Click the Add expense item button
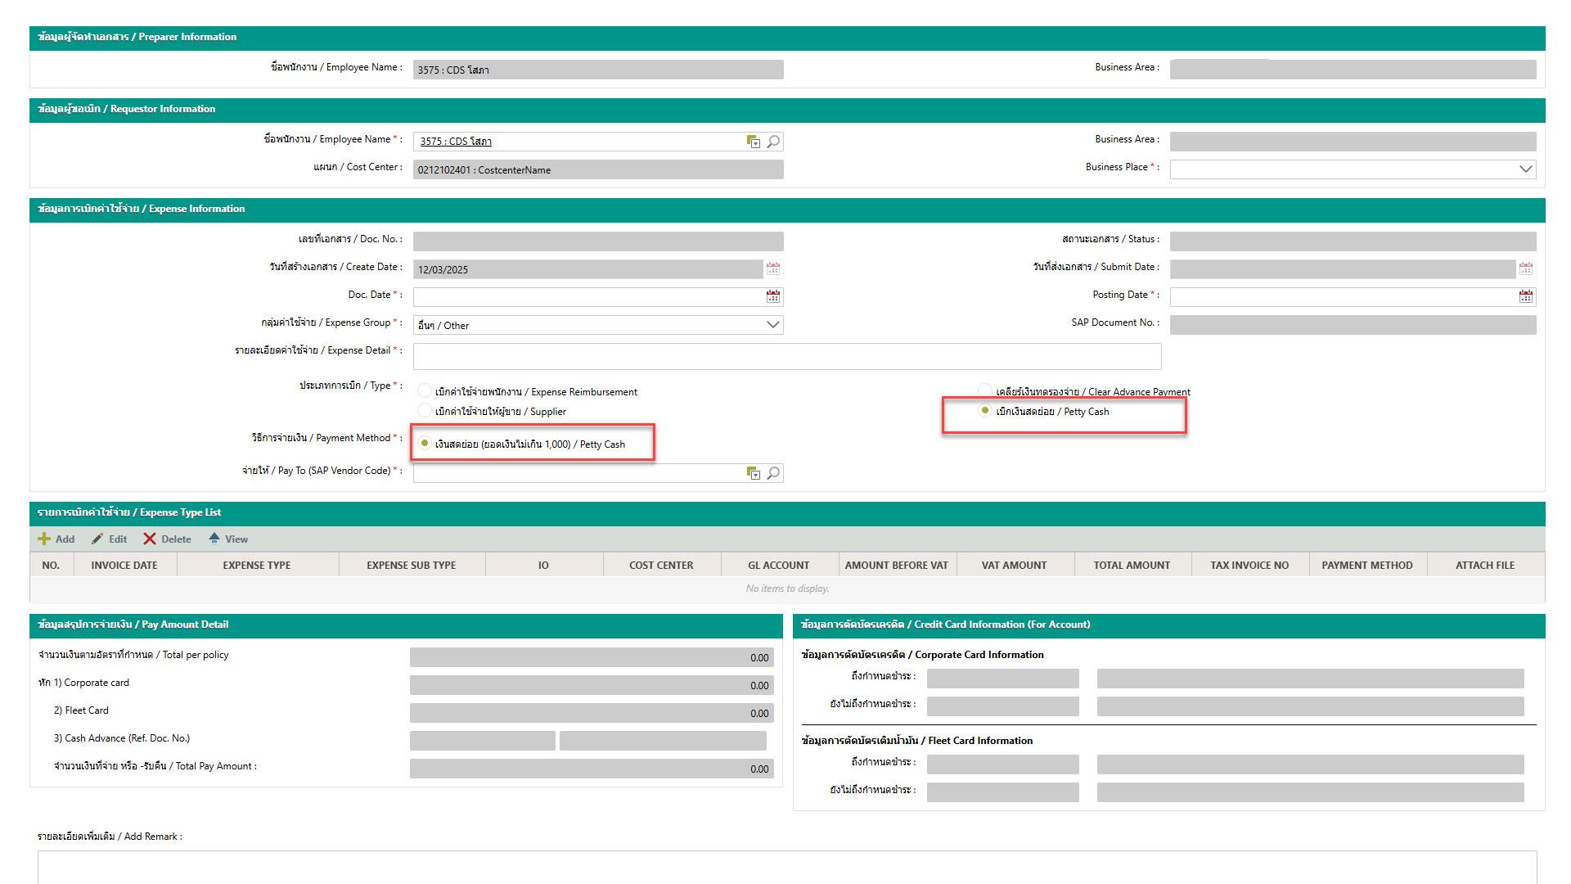Viewport: 1571px width, 884px height. coord(56,539)
